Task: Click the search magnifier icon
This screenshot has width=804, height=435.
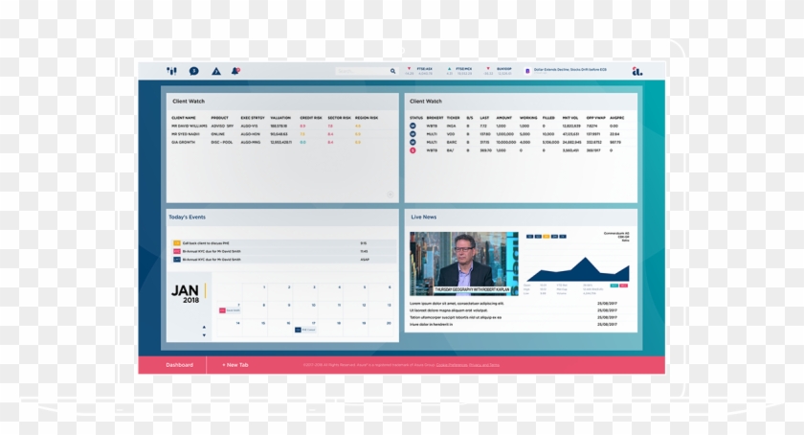Action: 392,71
